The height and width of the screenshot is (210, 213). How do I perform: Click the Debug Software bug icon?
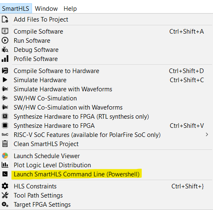tap(5, 49)
